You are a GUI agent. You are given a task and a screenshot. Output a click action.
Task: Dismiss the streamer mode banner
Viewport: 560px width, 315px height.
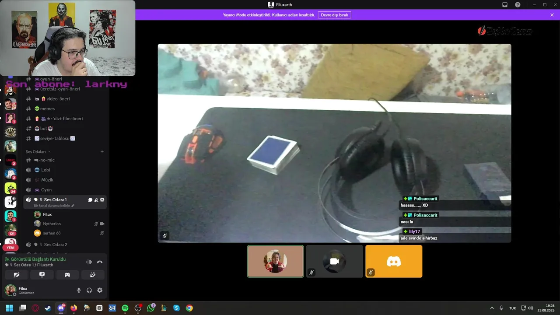(x=552, y=15)
